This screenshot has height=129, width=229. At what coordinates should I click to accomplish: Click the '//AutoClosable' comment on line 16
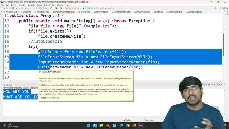click(45, 42)
